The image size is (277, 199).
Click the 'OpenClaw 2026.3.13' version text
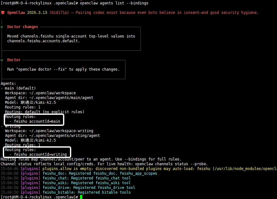point(27,13)
